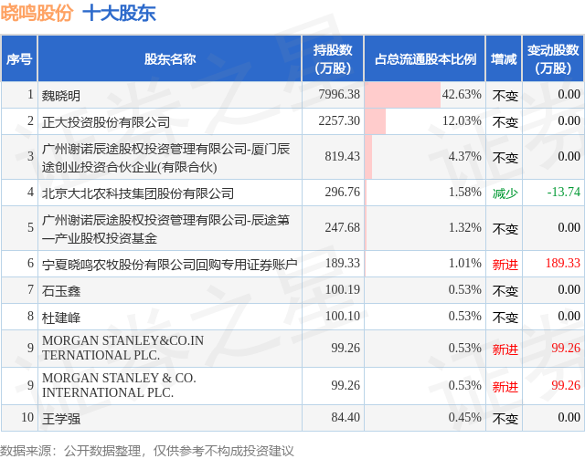Select shareholder name 王学强
This screenshot has width=585, height=459.
pos(61,419)
